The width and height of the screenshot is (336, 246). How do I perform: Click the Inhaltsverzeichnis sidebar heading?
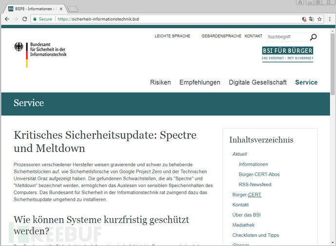tap(261, 140)
